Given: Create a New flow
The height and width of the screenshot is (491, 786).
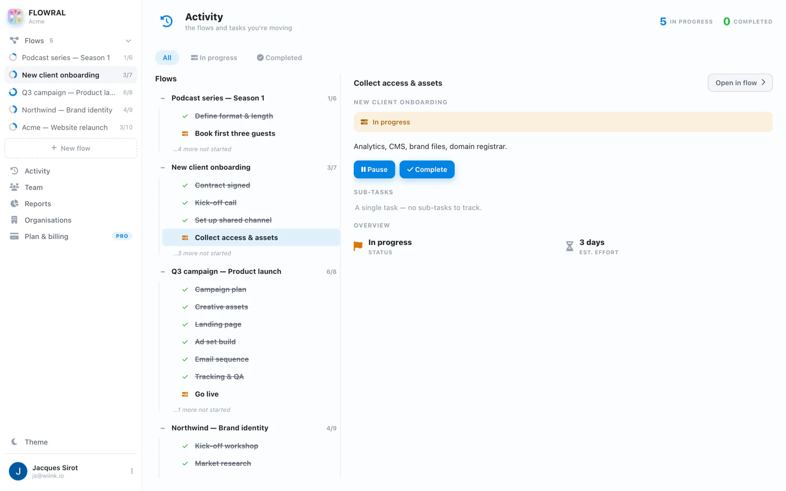Looking at the screenshot, I should point(71,148).
